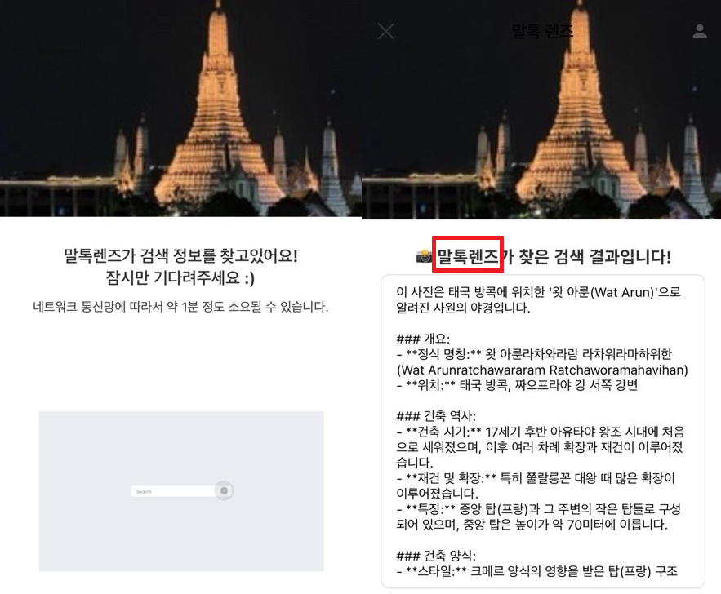Click the 잠시만 기다려주세요 message
This screenshot has height=594, width=721.
pos(180,278)
